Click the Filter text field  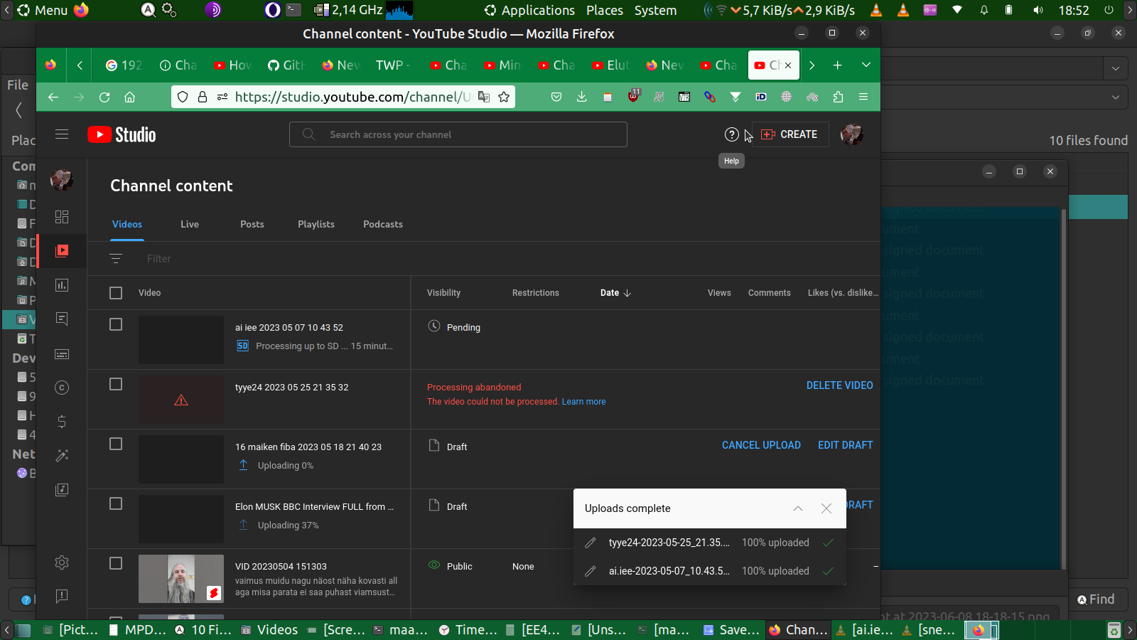[x=159, y=259]
